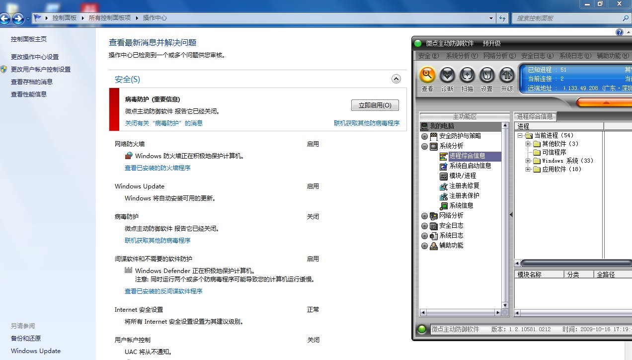The width and height of the screenshot is (632, 360).
Task: Open the 安全(E) menu
Action: [x=429, y=56]
